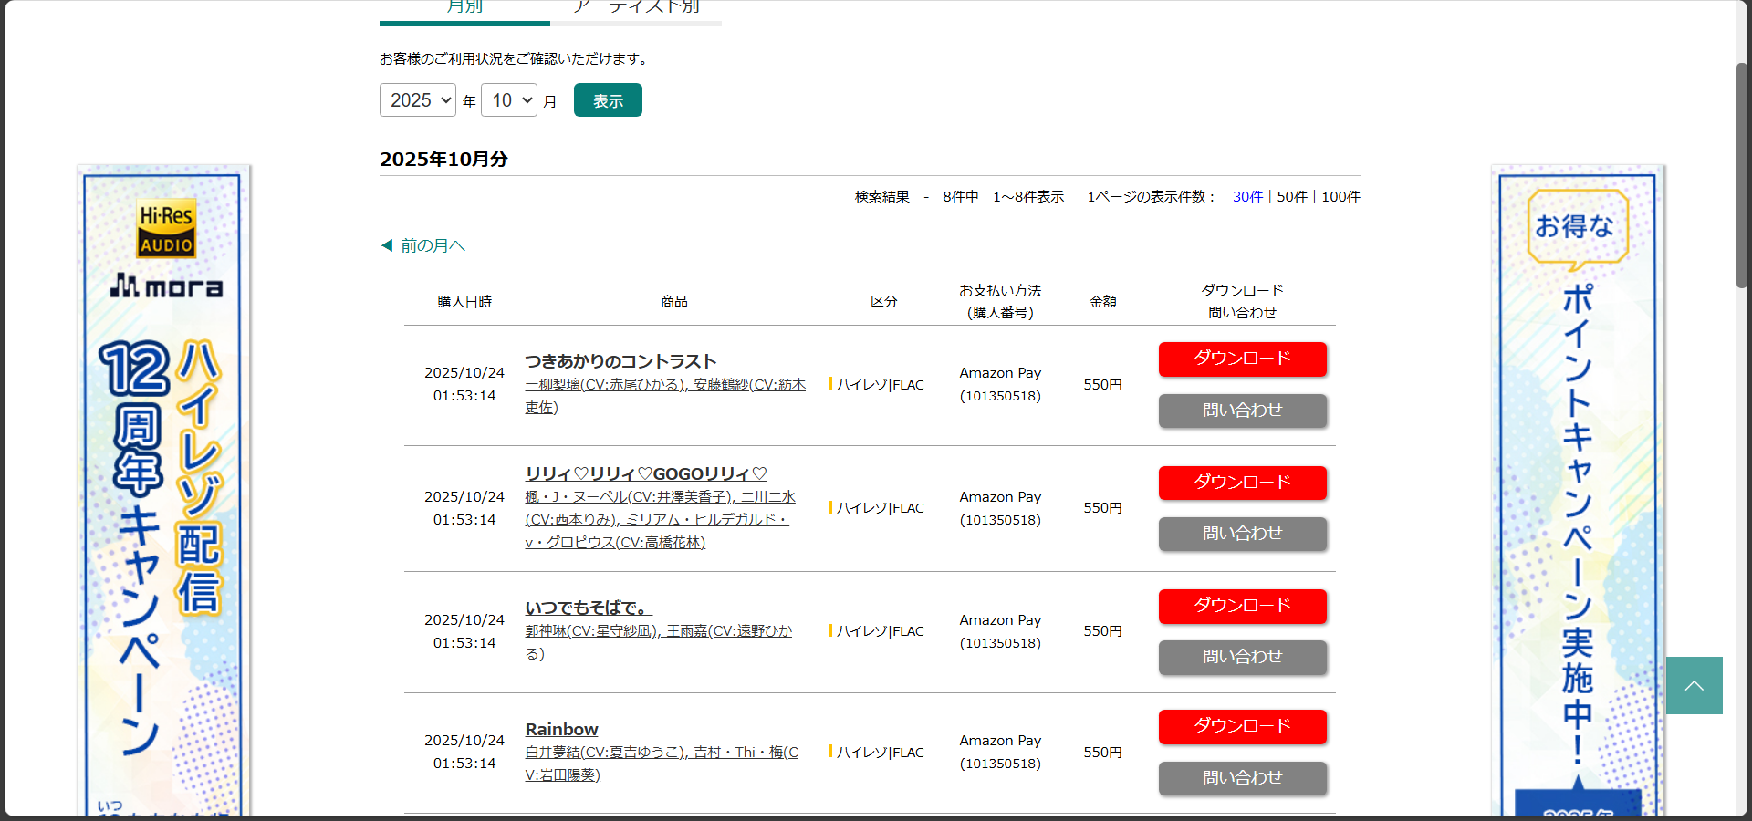Open the Rainbow product title link

[x=561, y=730]
